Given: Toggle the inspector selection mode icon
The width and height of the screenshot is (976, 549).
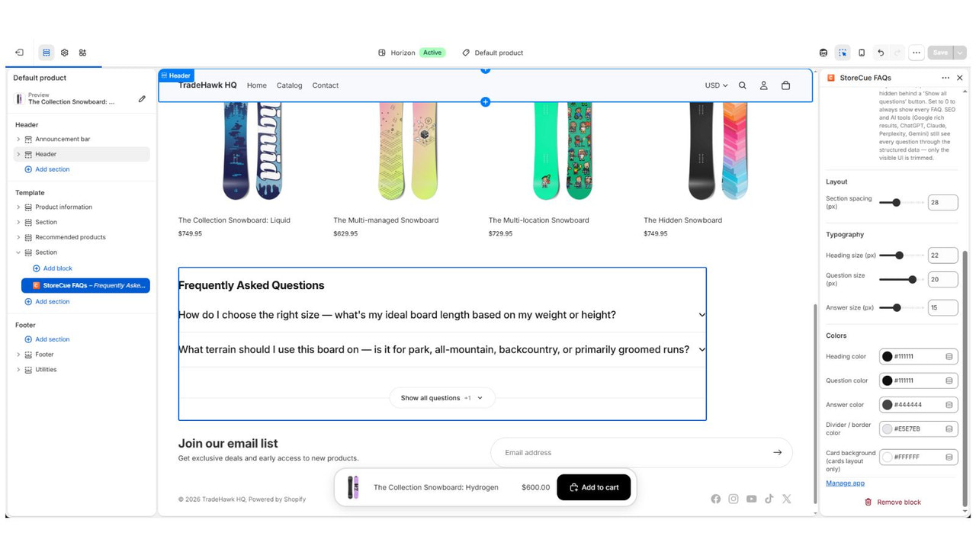Looking at the screenshot, I should click(843, 53).
